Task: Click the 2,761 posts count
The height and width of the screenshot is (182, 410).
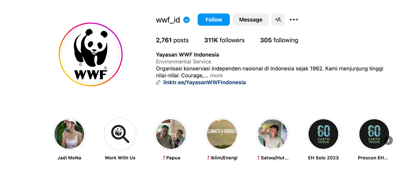Action: coord(172,40)
